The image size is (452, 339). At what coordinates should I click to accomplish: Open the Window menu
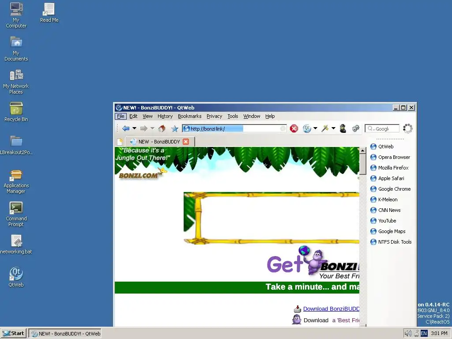coord(252,116)
